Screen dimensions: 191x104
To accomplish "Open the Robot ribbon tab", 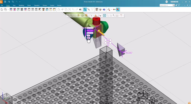I will 29,5.
